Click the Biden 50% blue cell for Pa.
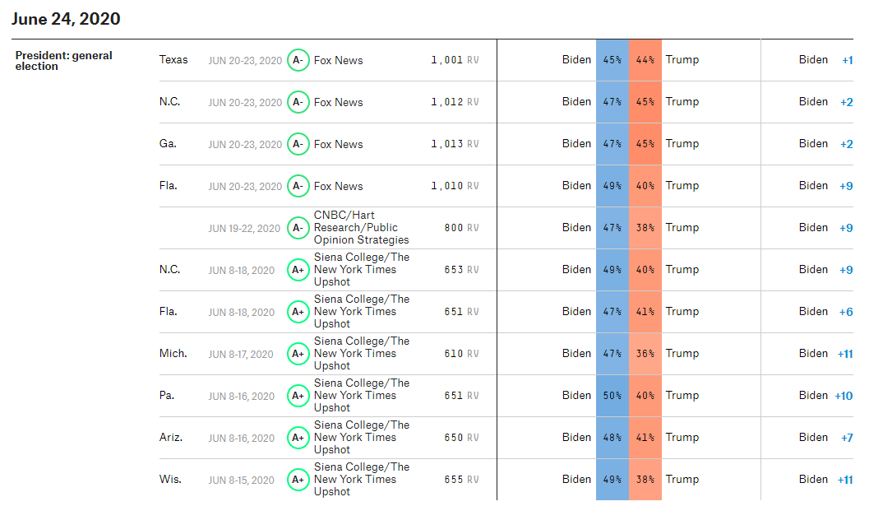869x520 pixels. click(x=612, y=396)
